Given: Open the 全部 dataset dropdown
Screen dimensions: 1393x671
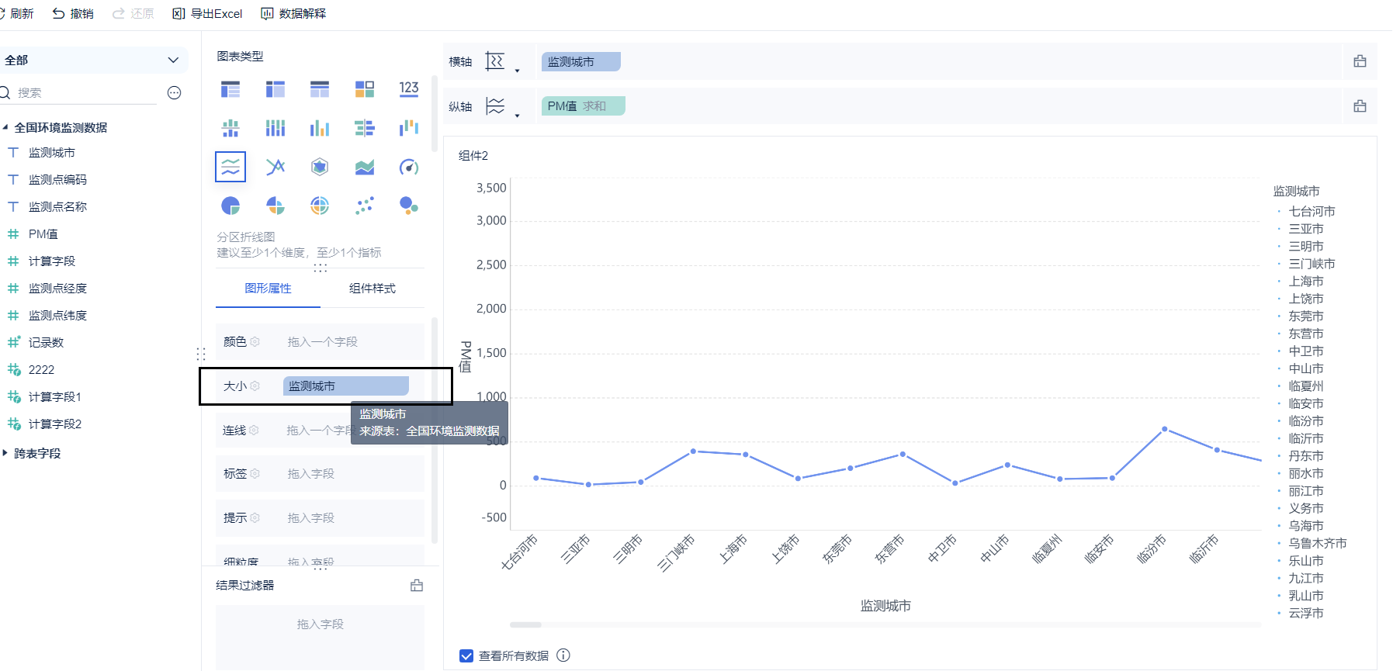Looking at the screenshot, I should tap(92, 60).
